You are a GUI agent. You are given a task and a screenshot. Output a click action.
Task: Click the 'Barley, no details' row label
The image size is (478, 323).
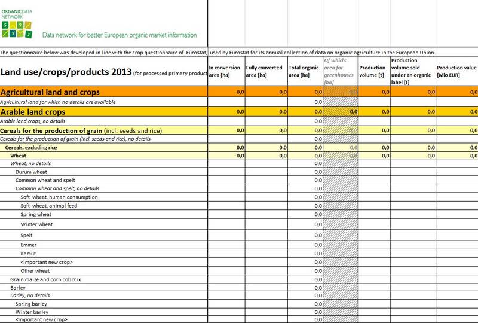[x=30, y=295]
